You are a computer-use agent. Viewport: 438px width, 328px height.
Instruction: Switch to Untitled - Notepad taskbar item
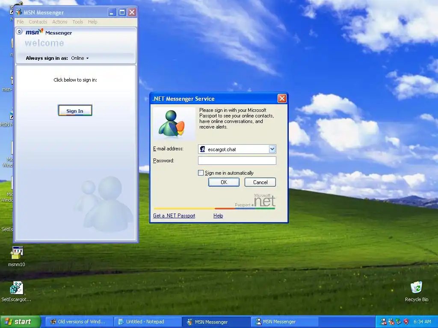(148, 322)
